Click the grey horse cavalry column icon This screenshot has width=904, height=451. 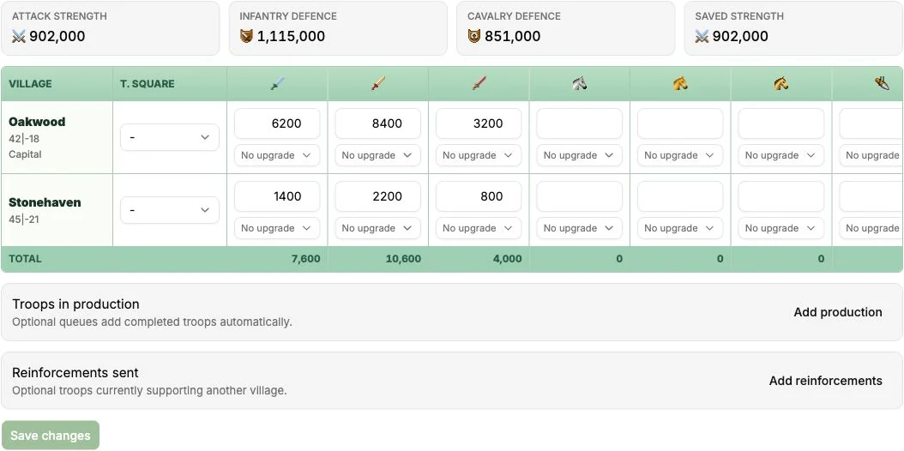pyautogui.click(x=580, y=84)
